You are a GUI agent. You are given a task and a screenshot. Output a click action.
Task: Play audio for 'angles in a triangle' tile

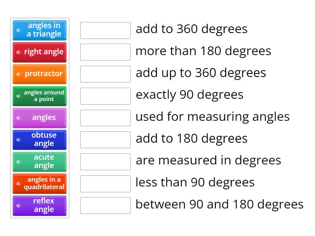(19, 30)
